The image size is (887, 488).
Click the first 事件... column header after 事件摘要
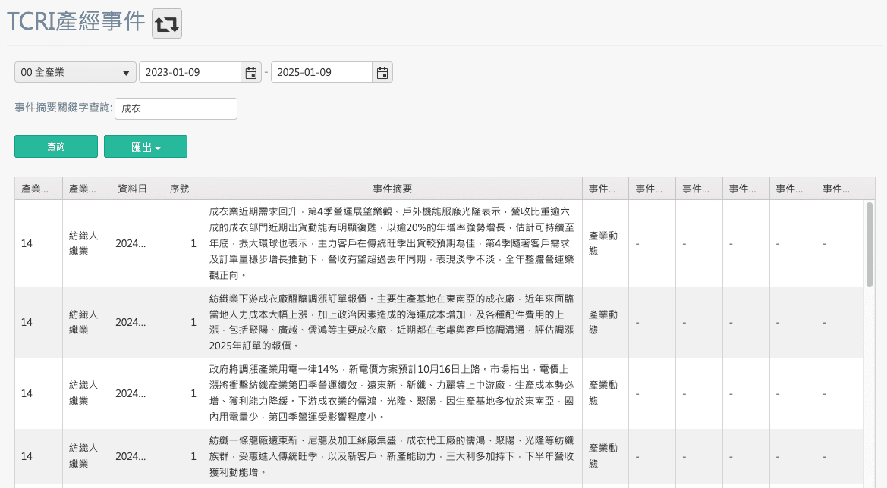(605, 188)
